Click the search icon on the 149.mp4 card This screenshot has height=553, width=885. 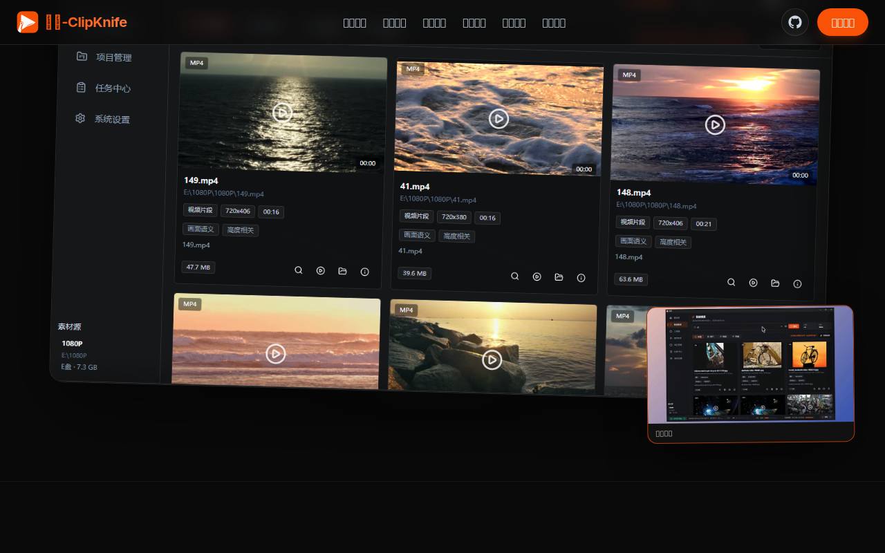click(299, 270)
